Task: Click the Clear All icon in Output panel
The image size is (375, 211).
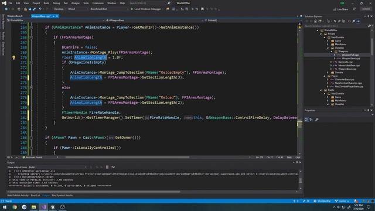Action: pyautogui.click(x=107, y=167)
